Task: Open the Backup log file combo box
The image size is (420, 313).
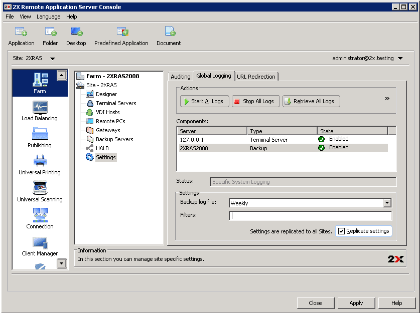Action: pyautogui.click(x=310, y=203)
